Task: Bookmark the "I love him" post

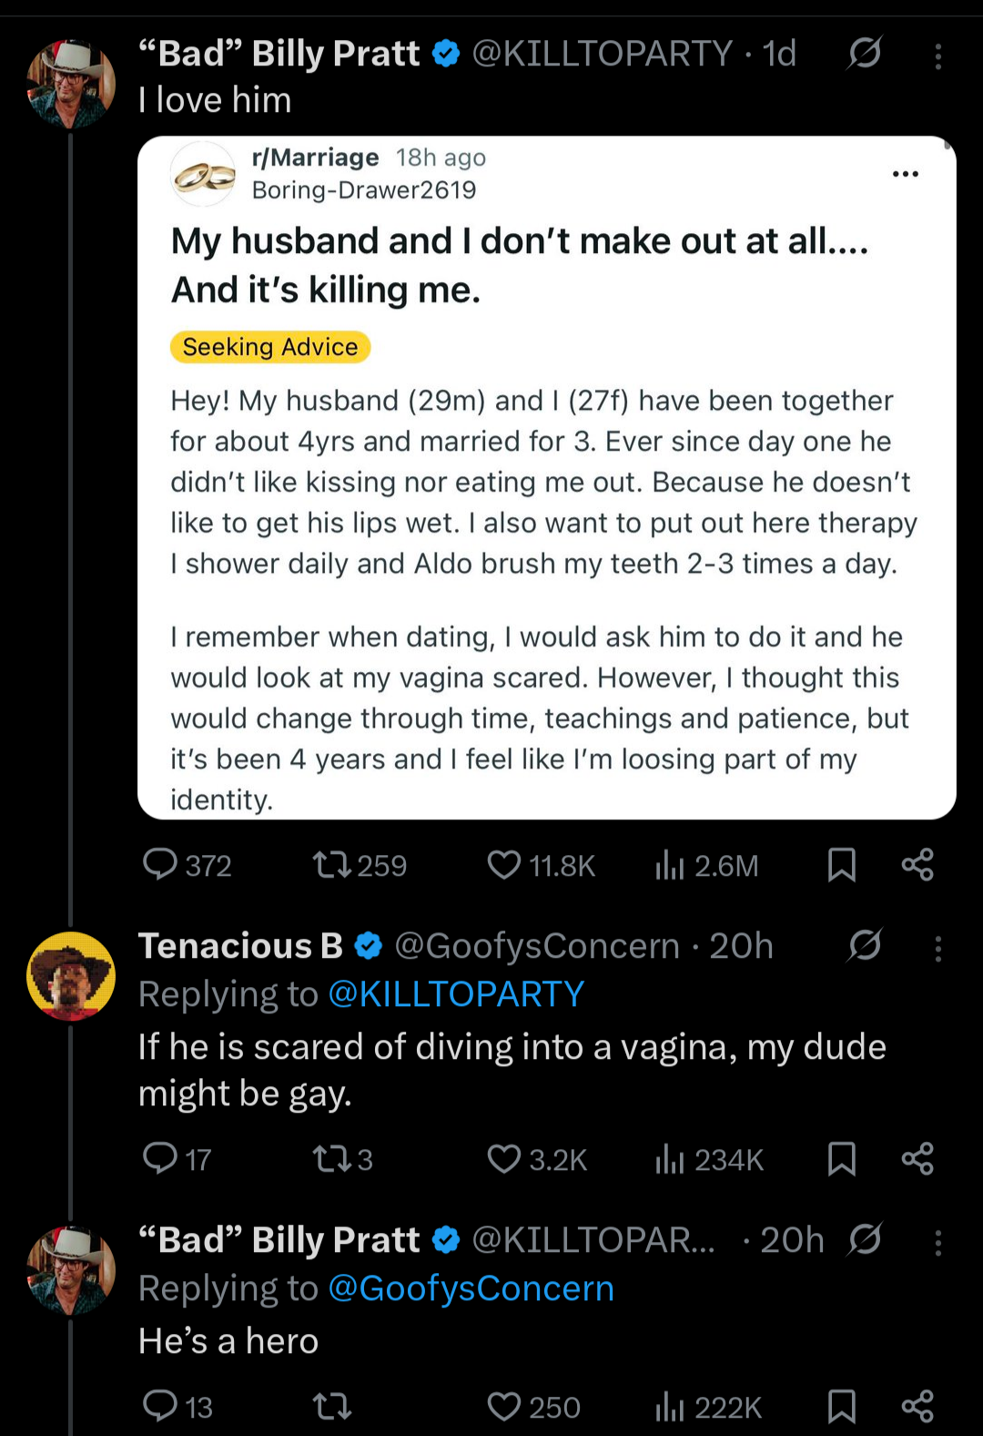Action: (x=842, y=864)
